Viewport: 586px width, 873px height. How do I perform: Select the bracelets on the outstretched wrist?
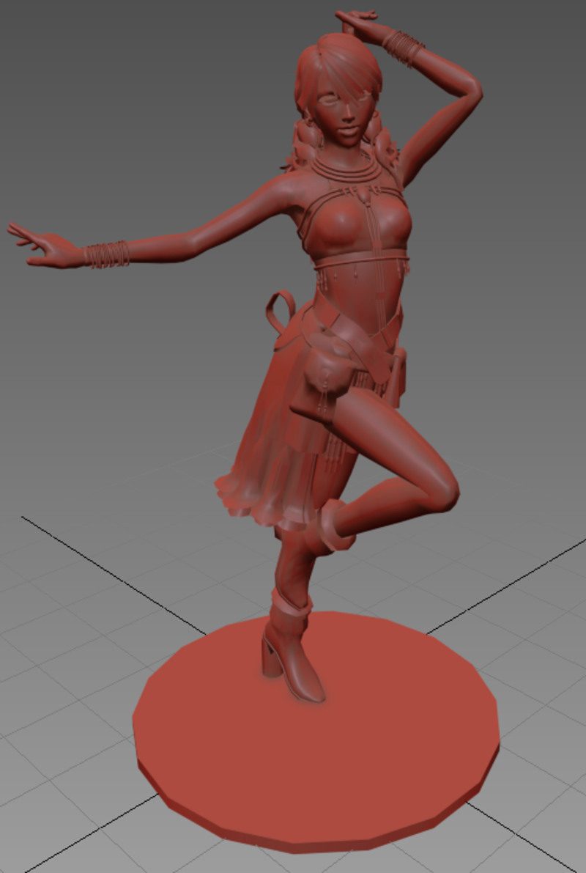point(107,254)
